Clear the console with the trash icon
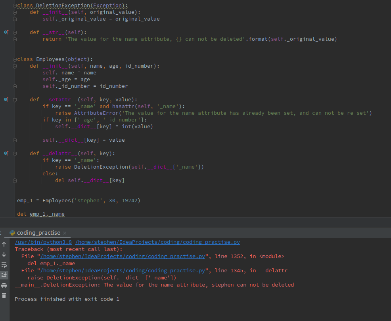This screenshot has height=321, width=391. (x=4, y=295)
